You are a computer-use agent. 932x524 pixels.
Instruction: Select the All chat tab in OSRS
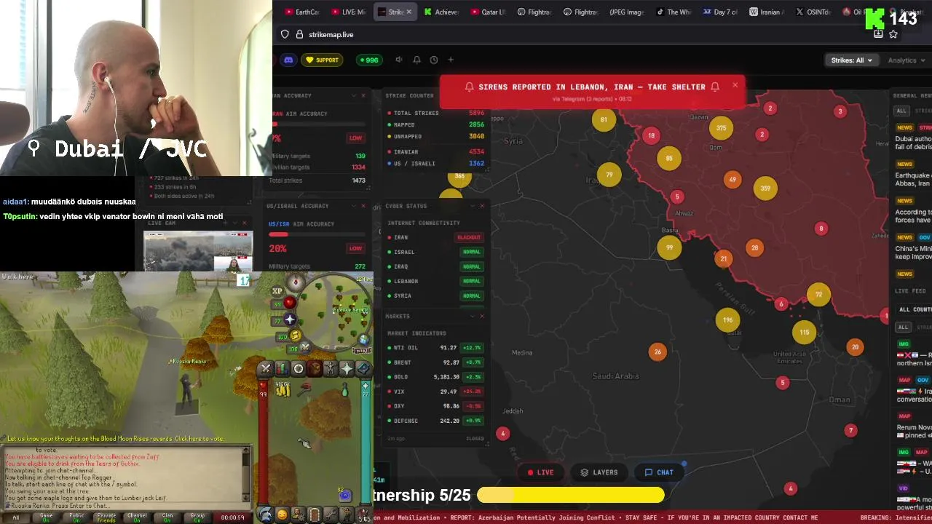tap(15, 517)
